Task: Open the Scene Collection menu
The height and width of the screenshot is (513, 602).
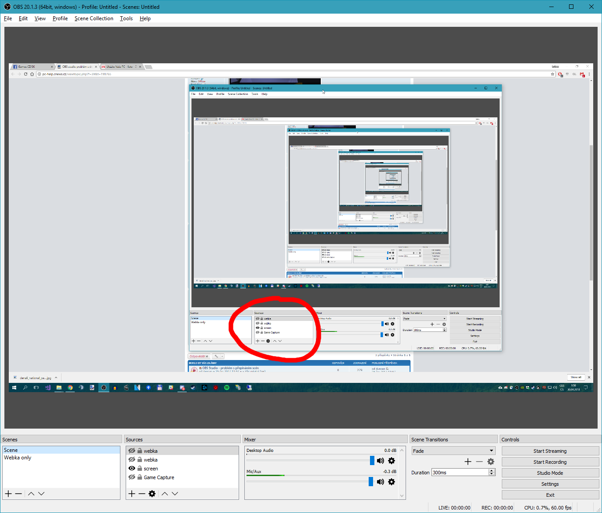Action: coord(94,18)
